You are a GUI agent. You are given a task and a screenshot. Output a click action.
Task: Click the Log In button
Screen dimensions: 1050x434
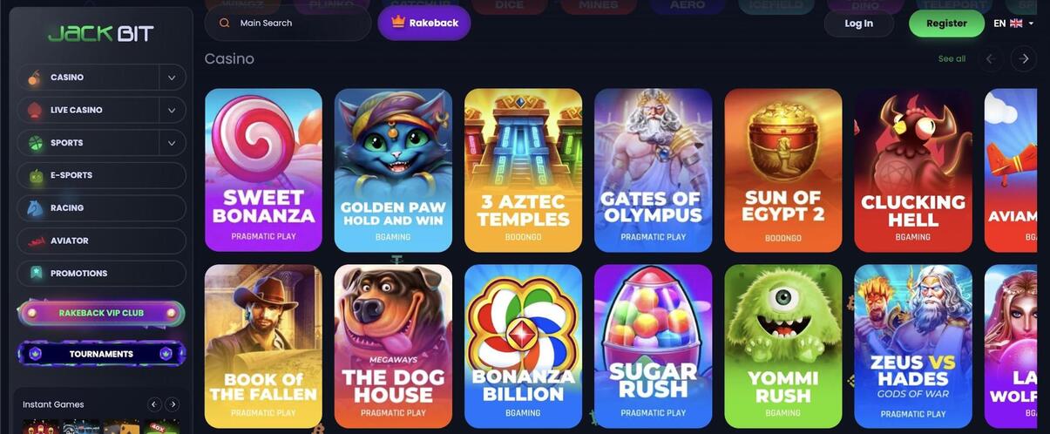click(x=858, y=24)
